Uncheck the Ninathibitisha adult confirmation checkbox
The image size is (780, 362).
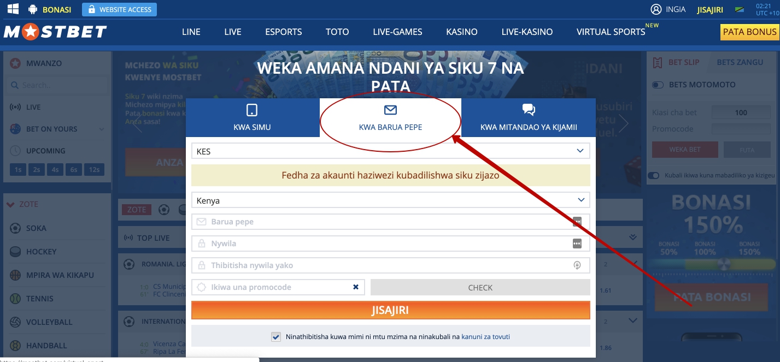(276, 337)
